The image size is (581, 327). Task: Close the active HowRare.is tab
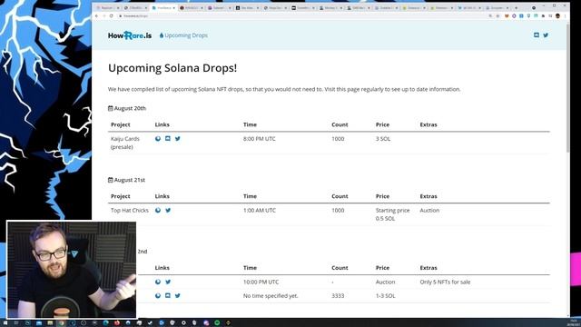point(173,8)
